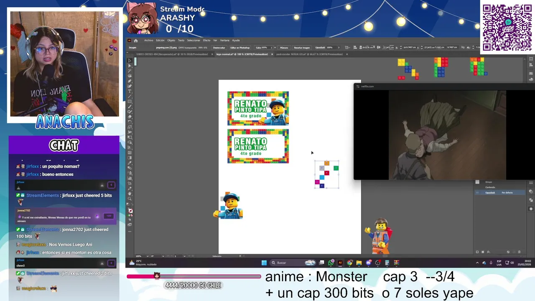Open the artboard number dropdown in status bar
This screenshot has width=535, height=301.
tap(185, 256)
